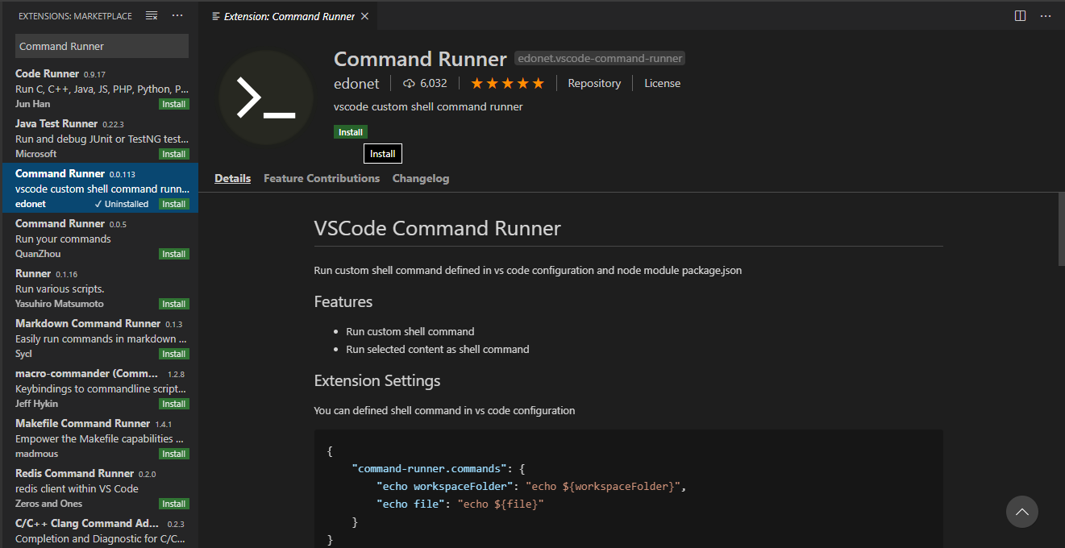Split the editor using the Split Editor icon
Image resolution: width=1065 pixels, height=548 pixels.
pyautogui.click(x=1021, y=15)
